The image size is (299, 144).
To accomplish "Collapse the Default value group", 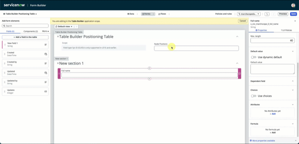I will click(x=293, y=51).
